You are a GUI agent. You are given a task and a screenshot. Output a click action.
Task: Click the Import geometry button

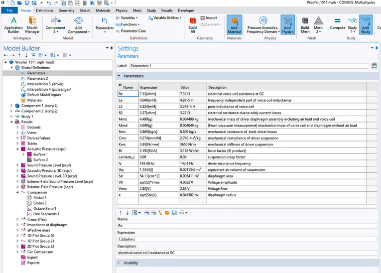click(209, 18)
